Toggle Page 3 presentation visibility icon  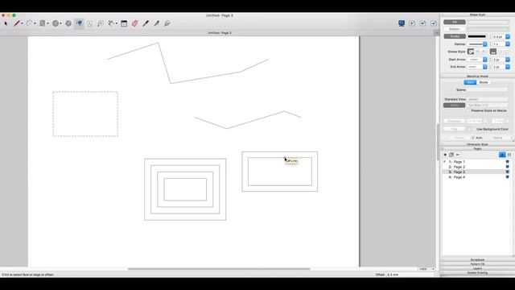(507, 172)
